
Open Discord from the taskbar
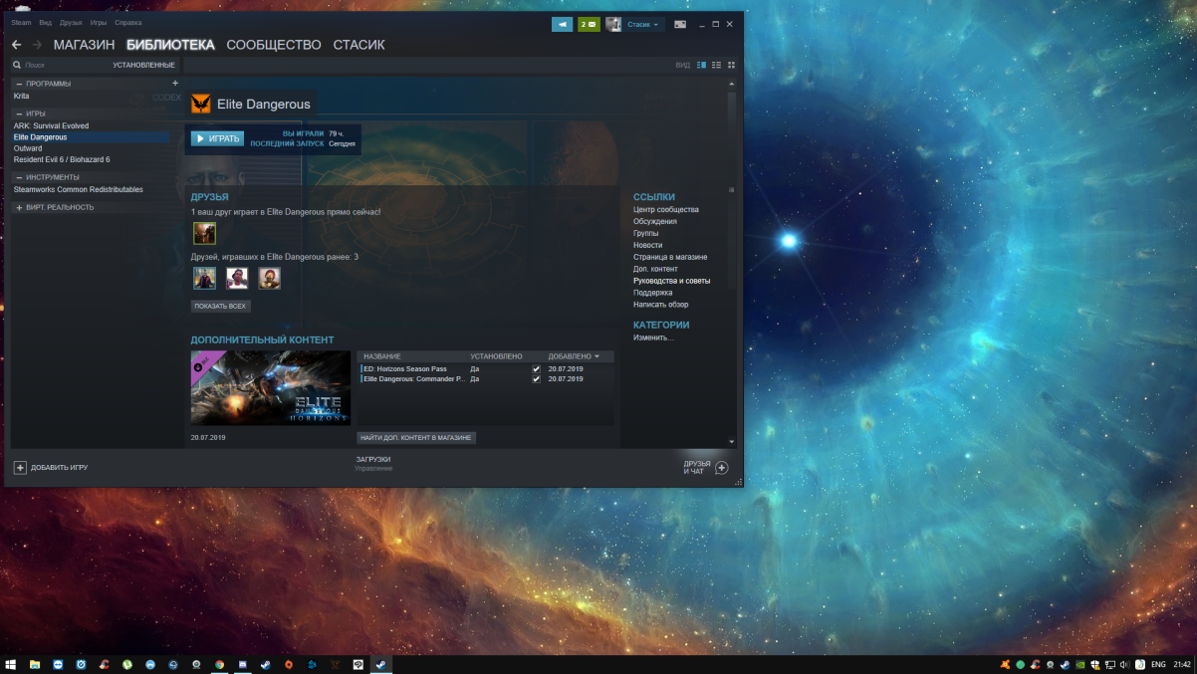click(242, 664)
